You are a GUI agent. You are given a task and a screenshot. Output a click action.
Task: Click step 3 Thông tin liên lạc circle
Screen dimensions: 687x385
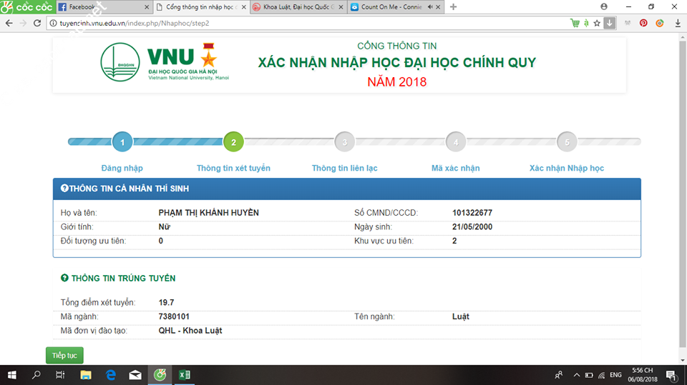click(x=344, y=142)
